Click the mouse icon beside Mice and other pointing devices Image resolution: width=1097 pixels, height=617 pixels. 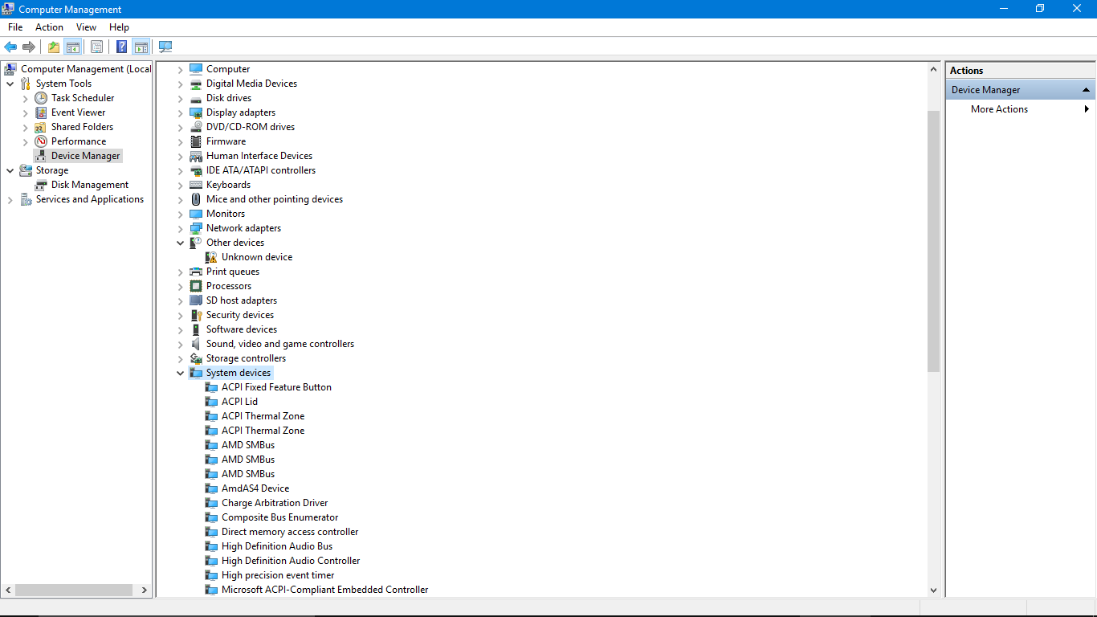point(196,199)
